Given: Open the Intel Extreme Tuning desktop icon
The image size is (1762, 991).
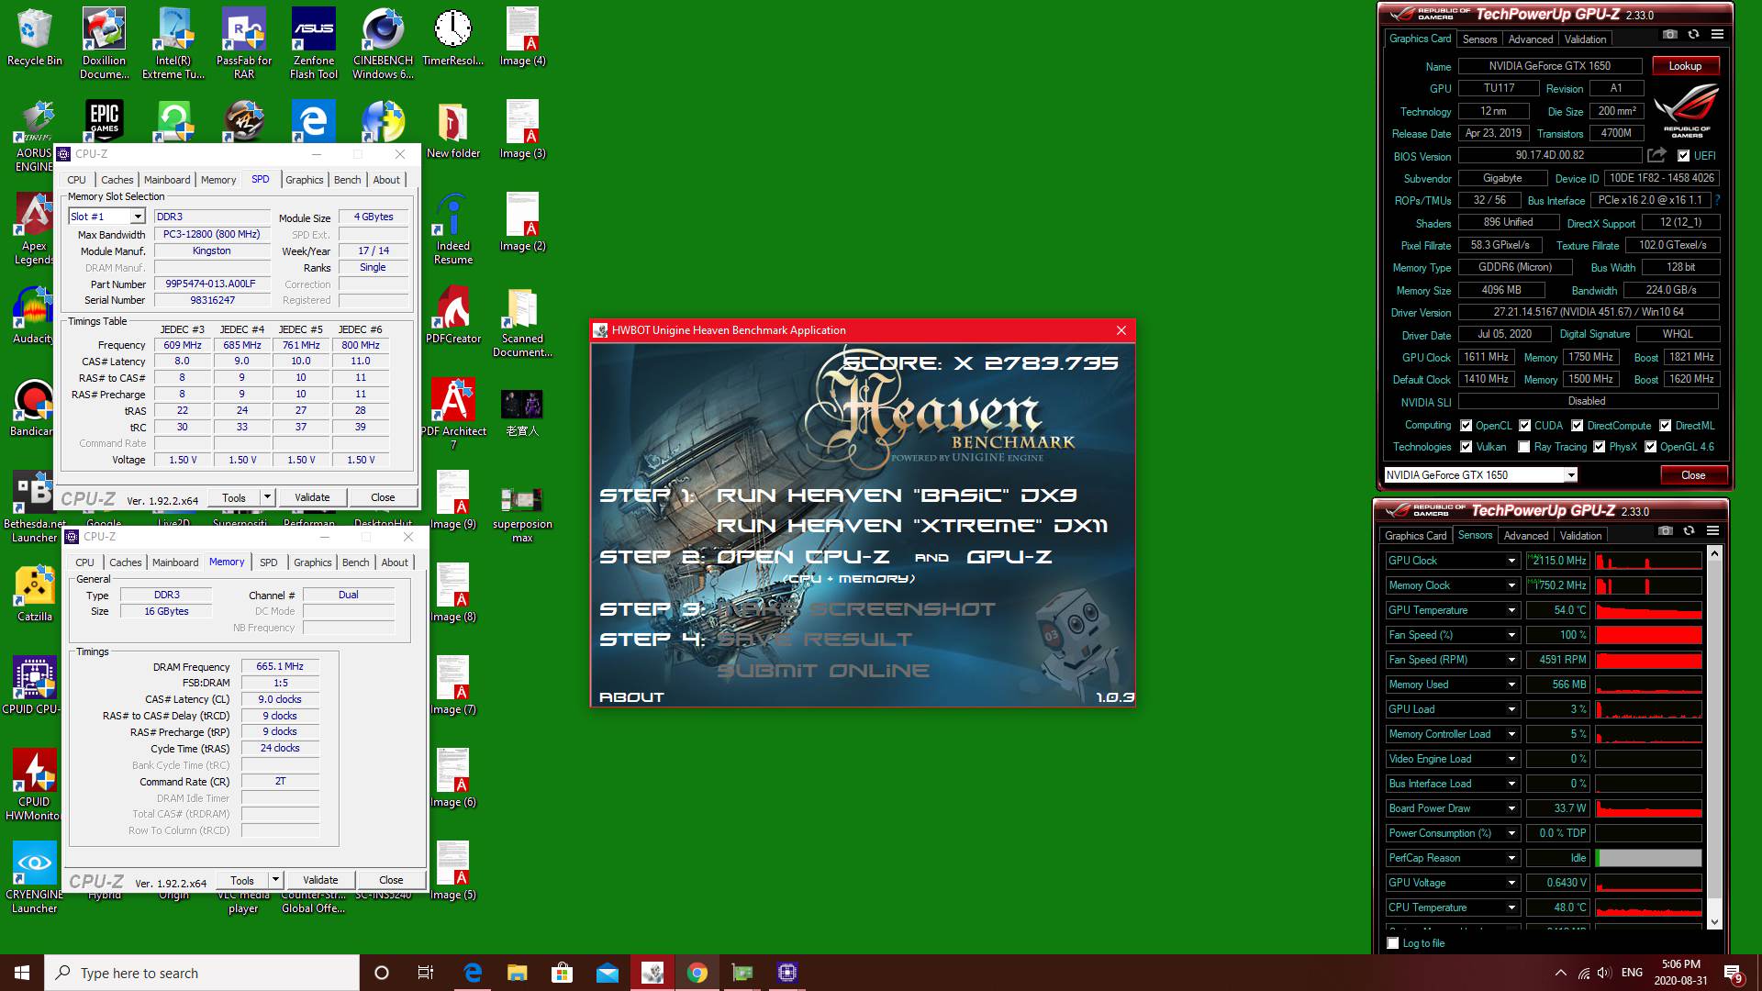Looking at the screenshot, I should pos(173,43).
